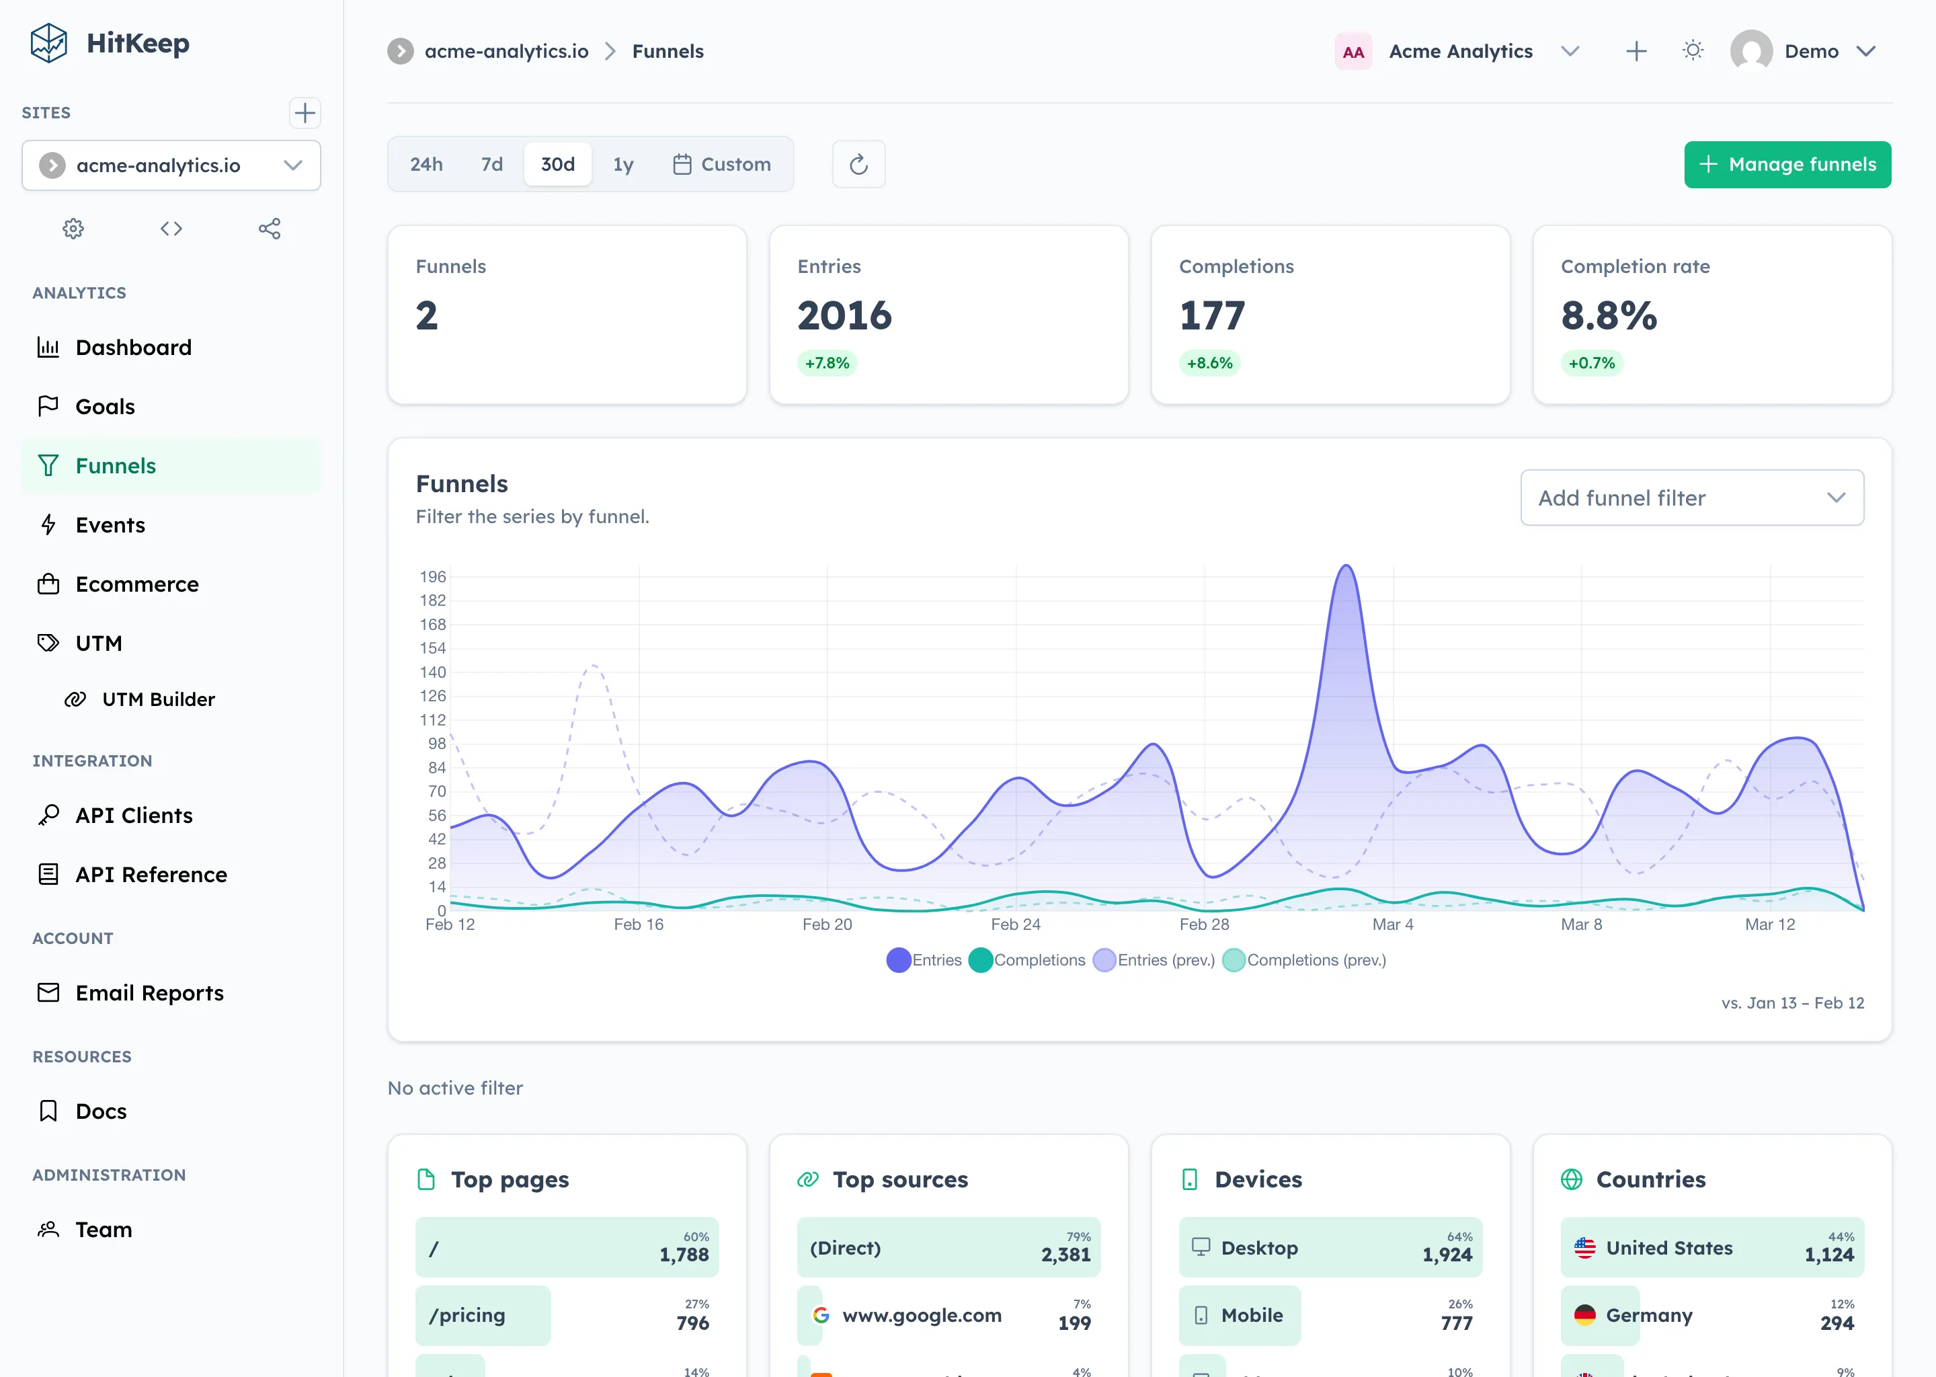Screen dimensions: 1936x1377
Task: Click the embed code icon
Action: tap(170, 228)
